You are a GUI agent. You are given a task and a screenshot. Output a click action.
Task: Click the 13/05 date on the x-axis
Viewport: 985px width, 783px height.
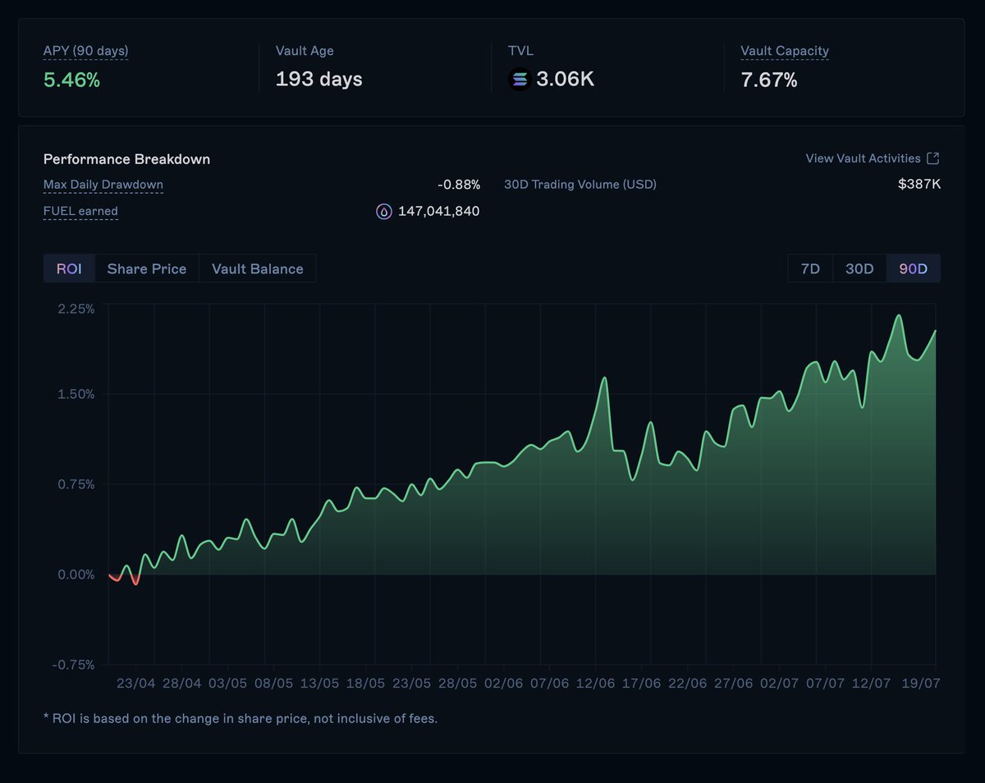coord(320,684)
